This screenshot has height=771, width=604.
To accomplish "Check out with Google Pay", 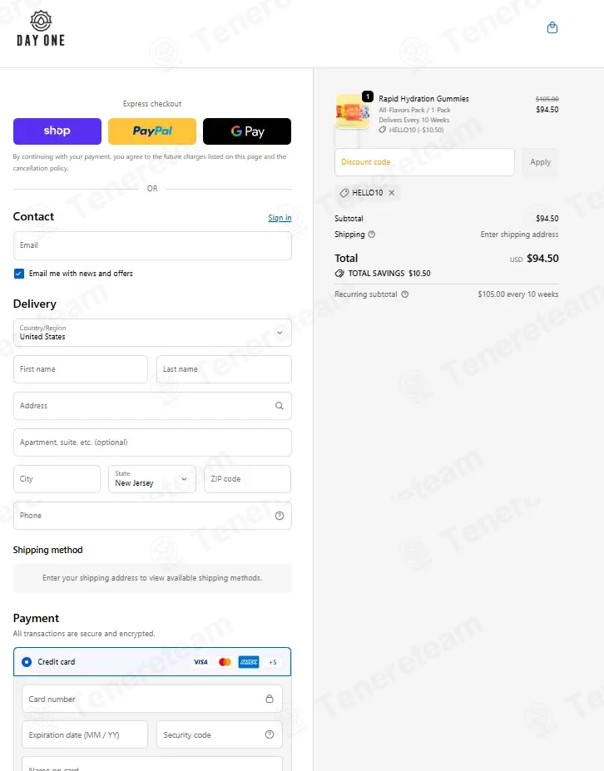I will (x=247, y=131).
